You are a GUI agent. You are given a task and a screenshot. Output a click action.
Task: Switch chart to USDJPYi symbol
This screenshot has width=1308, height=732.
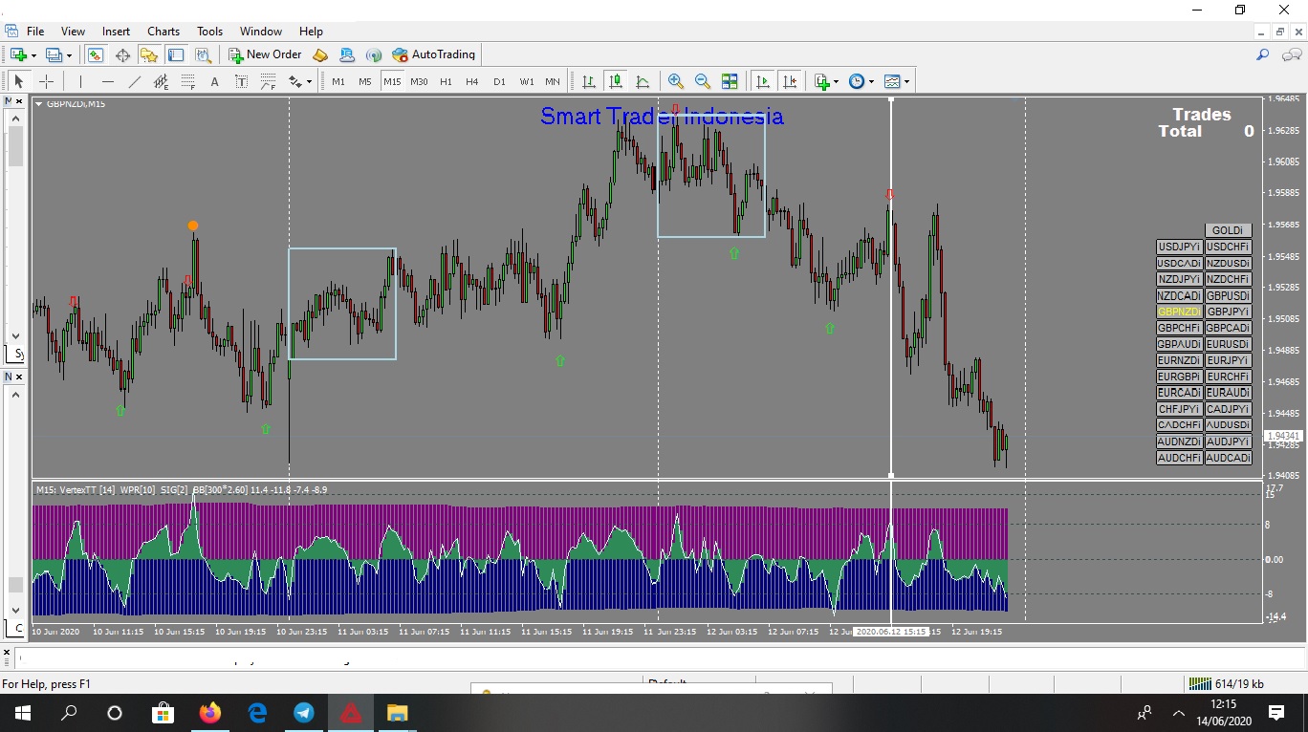[1179, 247]
